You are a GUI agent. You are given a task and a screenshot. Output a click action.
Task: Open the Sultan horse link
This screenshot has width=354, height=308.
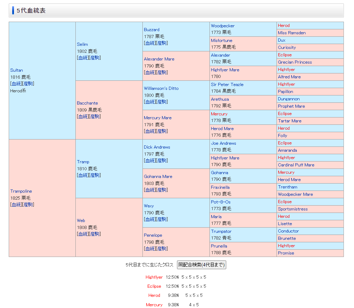click(x=16, y=70)
